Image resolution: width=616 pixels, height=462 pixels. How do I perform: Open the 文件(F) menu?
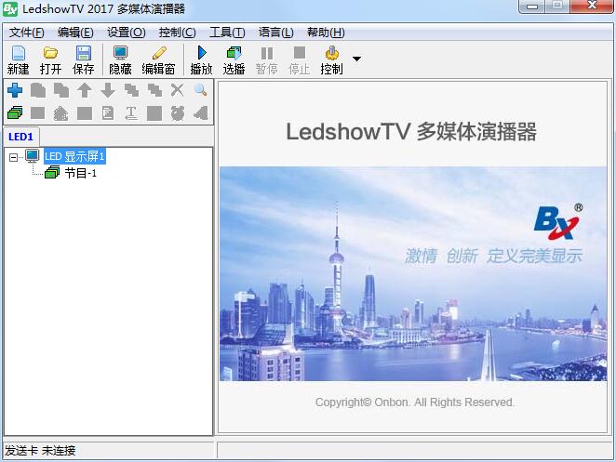click(x=26, y=33)
